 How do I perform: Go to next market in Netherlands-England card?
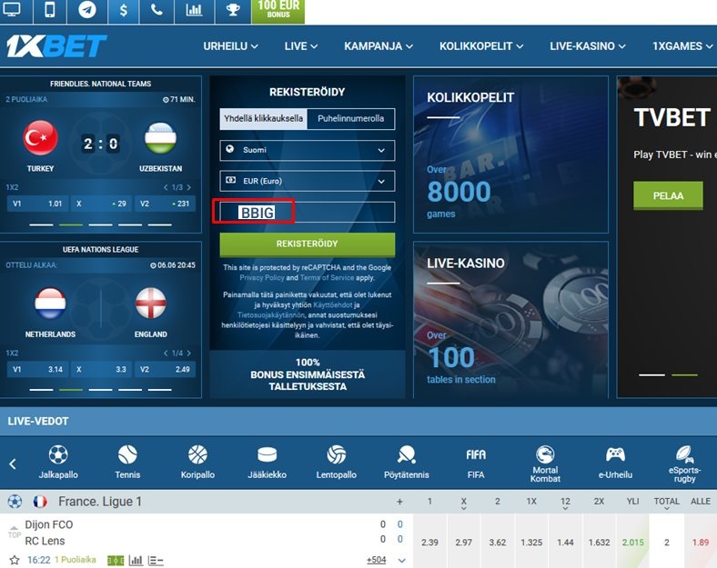pyautogui.click(x=189, y=353)
